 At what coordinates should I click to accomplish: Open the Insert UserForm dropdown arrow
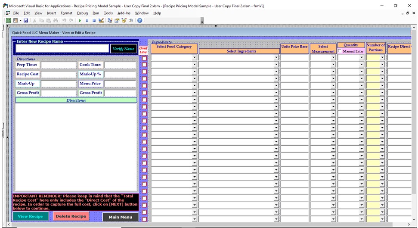(x=20, y=21)
